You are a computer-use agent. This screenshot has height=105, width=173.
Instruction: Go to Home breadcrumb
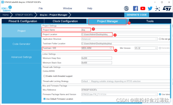click(x=5, y=15)
